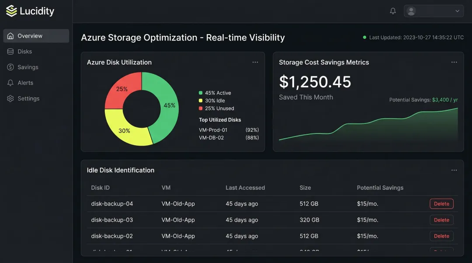Select disk-backup-02 disk ID cell
472x263 pixels.
pos(112,236)
